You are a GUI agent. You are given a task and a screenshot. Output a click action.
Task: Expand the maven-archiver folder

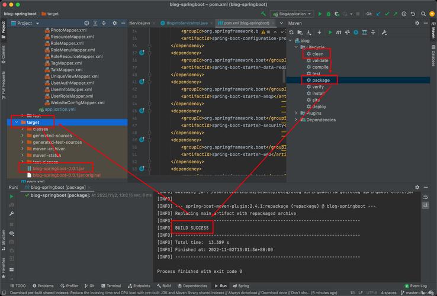coord(23,149)
